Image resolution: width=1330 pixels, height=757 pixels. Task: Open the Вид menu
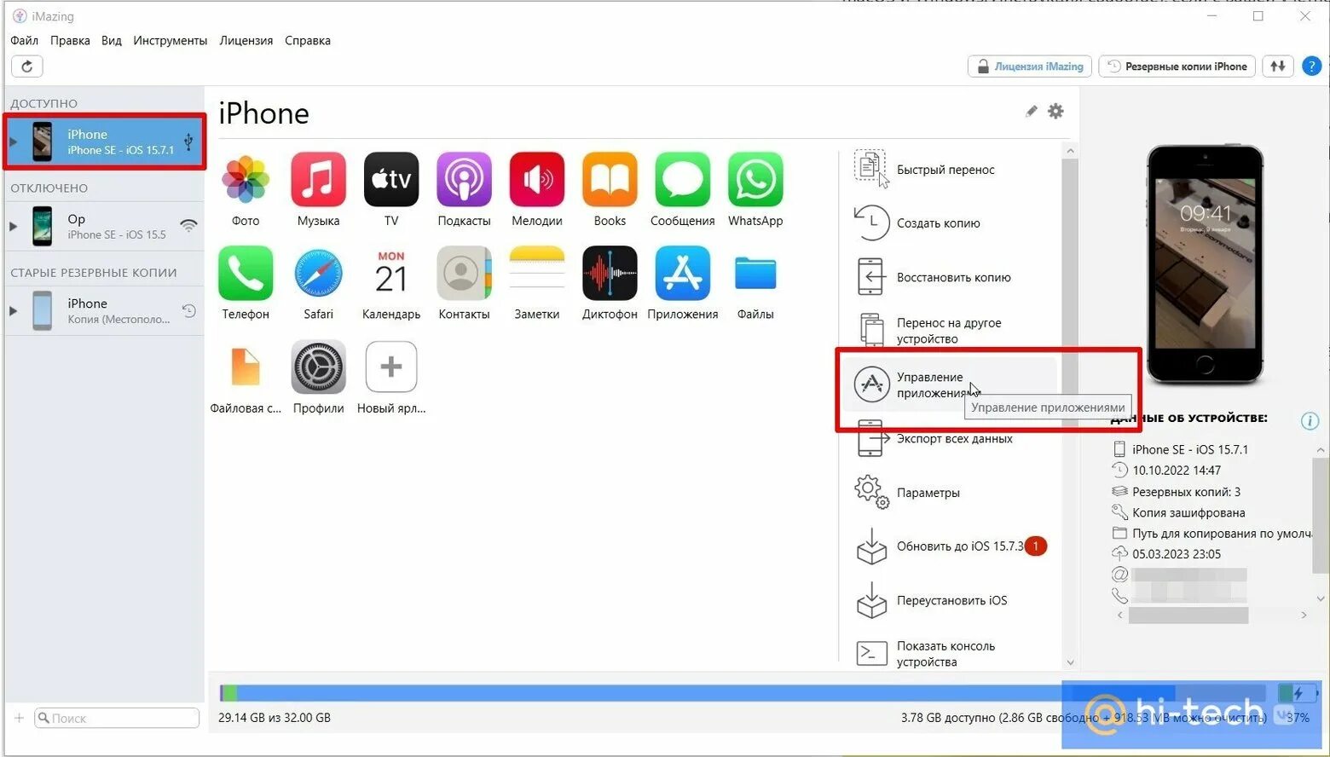112,41
